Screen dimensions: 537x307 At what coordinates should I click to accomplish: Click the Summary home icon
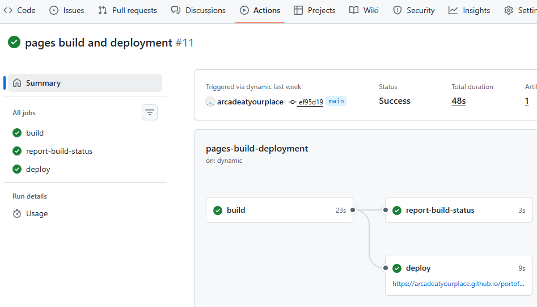coord(18,83)
